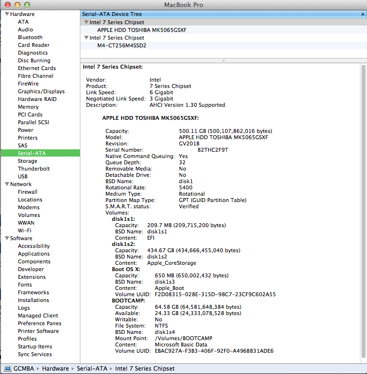
Task: Open FireWire hardware info
Action: 28,84
